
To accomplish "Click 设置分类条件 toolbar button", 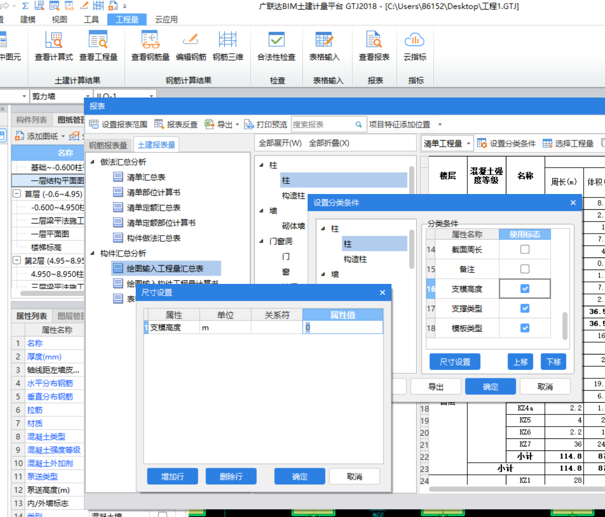I will (506, 143).
